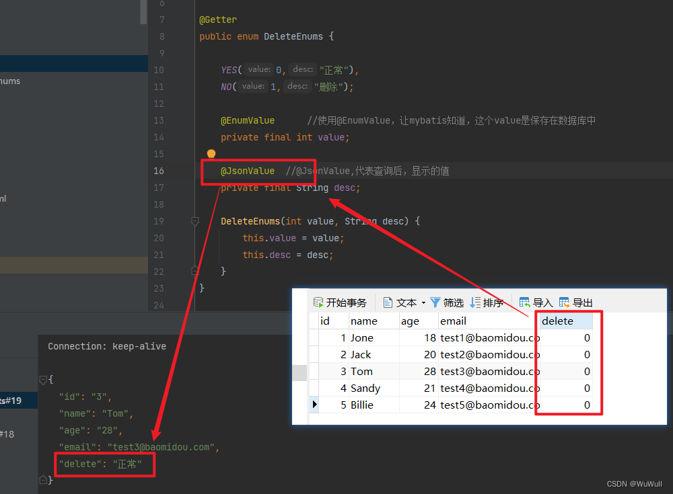Image resolution: width=673 pixels, height=494 pixels.
Task: Click line number 10 in the gutter
Action: point(159,70)
